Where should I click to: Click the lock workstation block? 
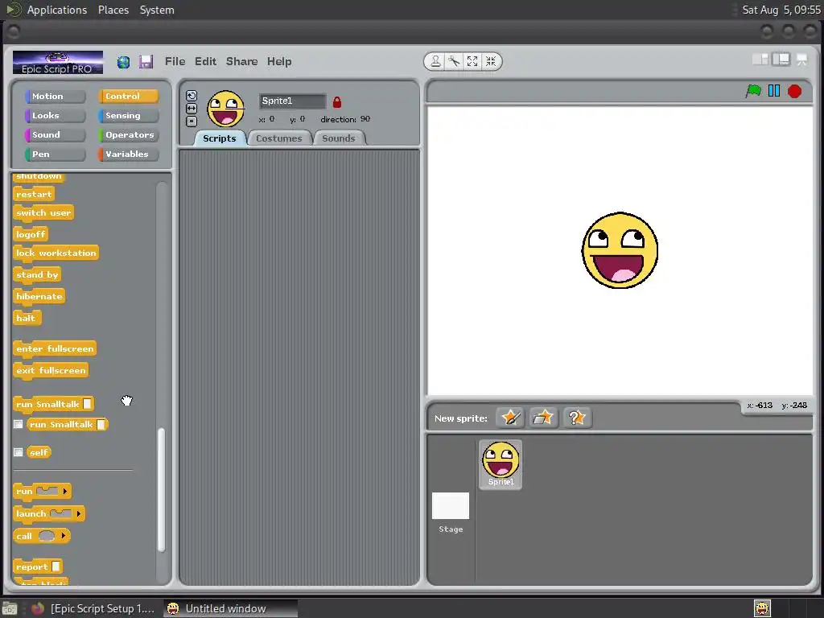[x=56, y=253]
